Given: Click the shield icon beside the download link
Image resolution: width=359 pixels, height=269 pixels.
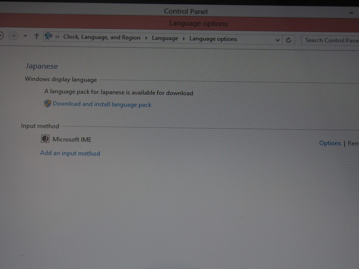Looking at the screenshot, I should point(47,103).
